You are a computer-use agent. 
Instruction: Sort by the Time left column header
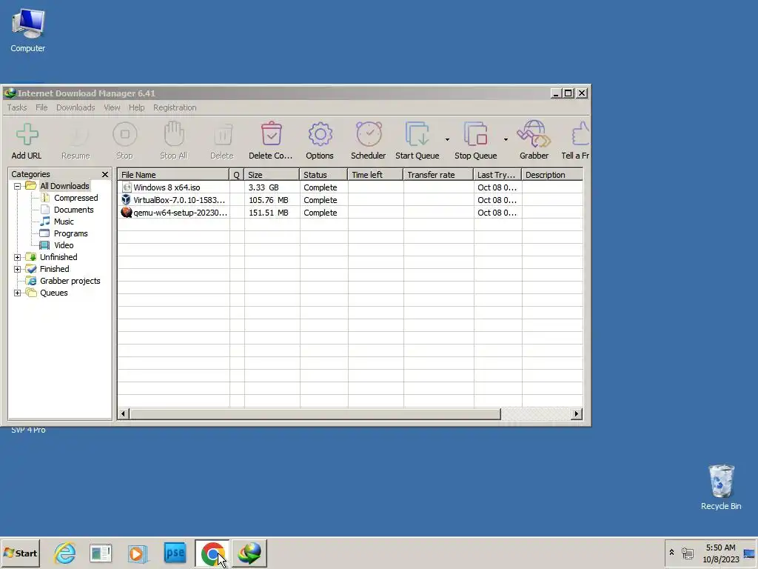pyautogui.click(x=375, y=175)
